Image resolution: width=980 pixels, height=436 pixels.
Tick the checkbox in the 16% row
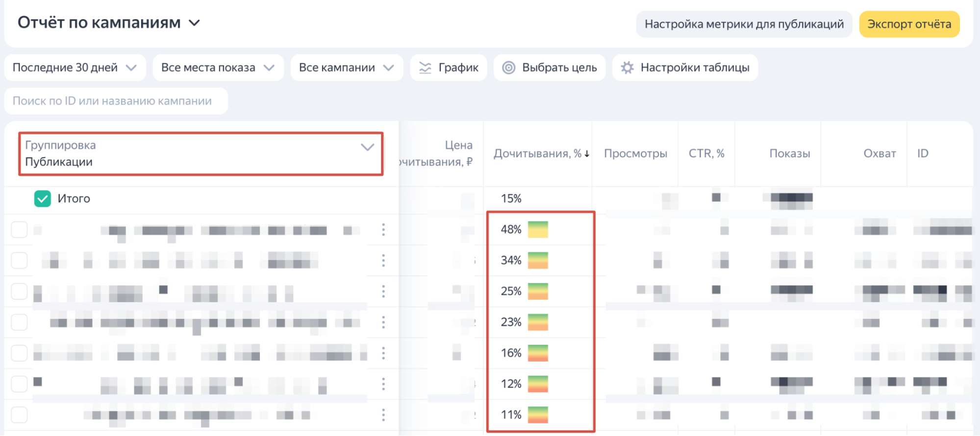pos(19,353)
